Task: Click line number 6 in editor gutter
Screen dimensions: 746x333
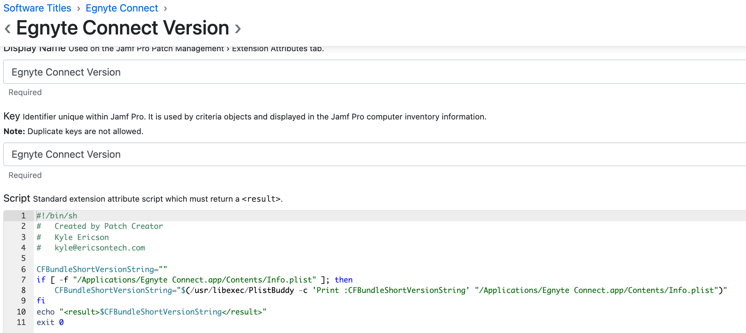Action: click(x=23, y=269)
